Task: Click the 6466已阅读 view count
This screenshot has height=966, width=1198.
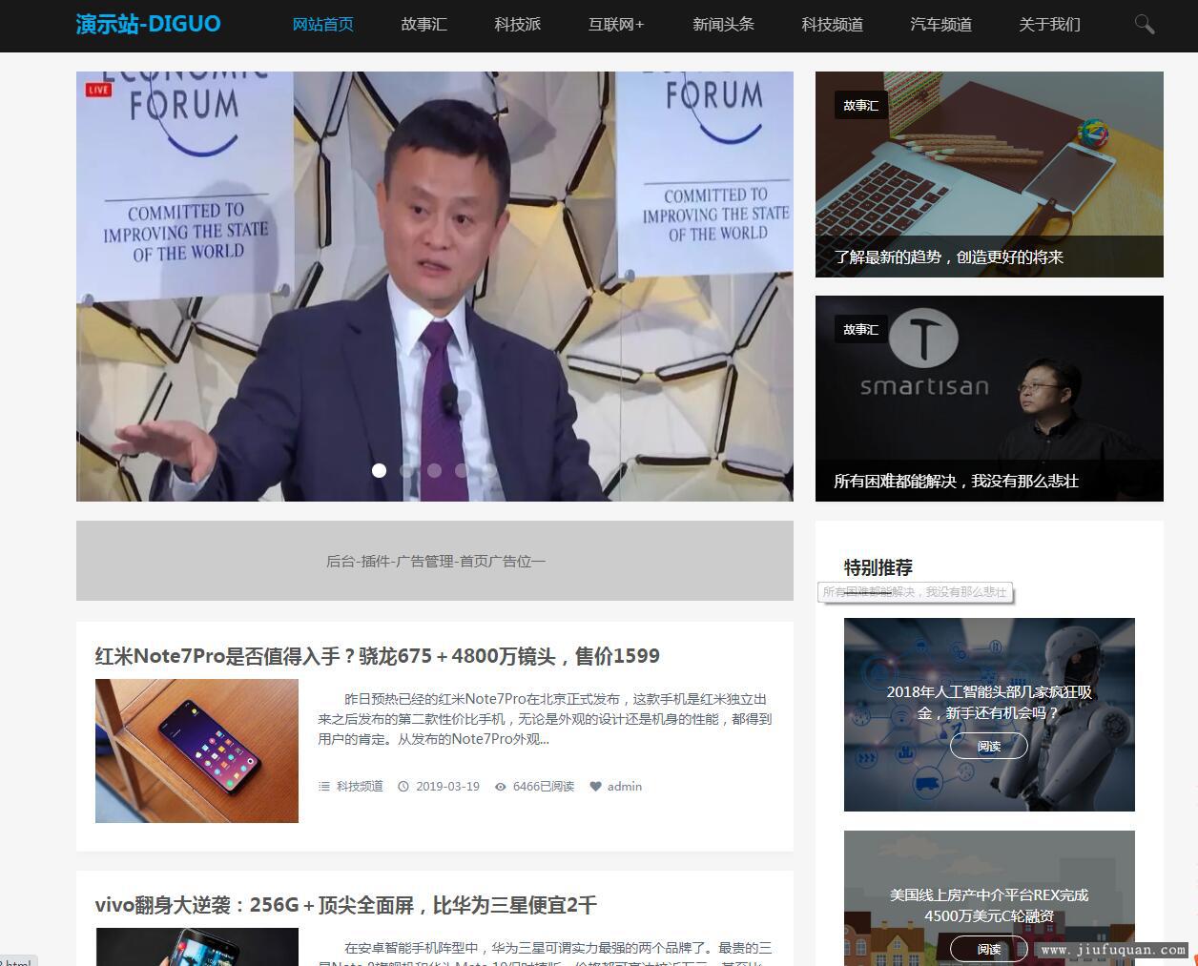Action: pyautogui.click(x=544, y=787)
